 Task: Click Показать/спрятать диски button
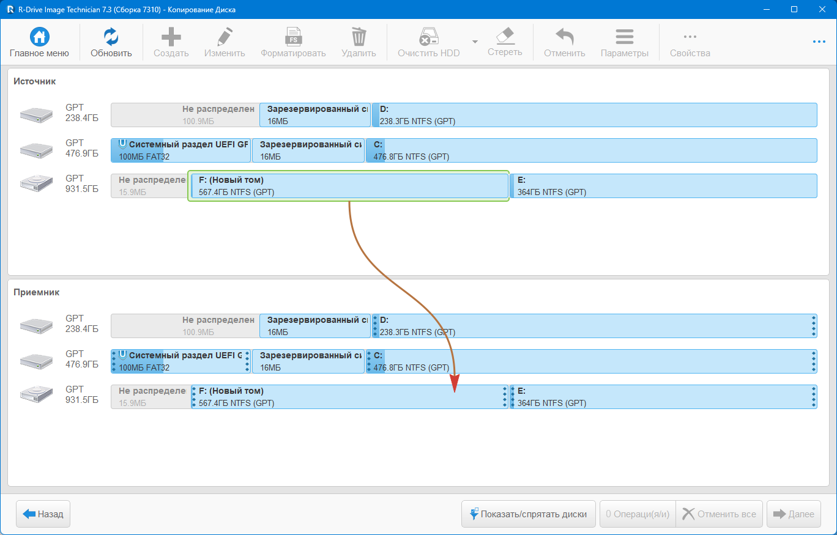529,514
